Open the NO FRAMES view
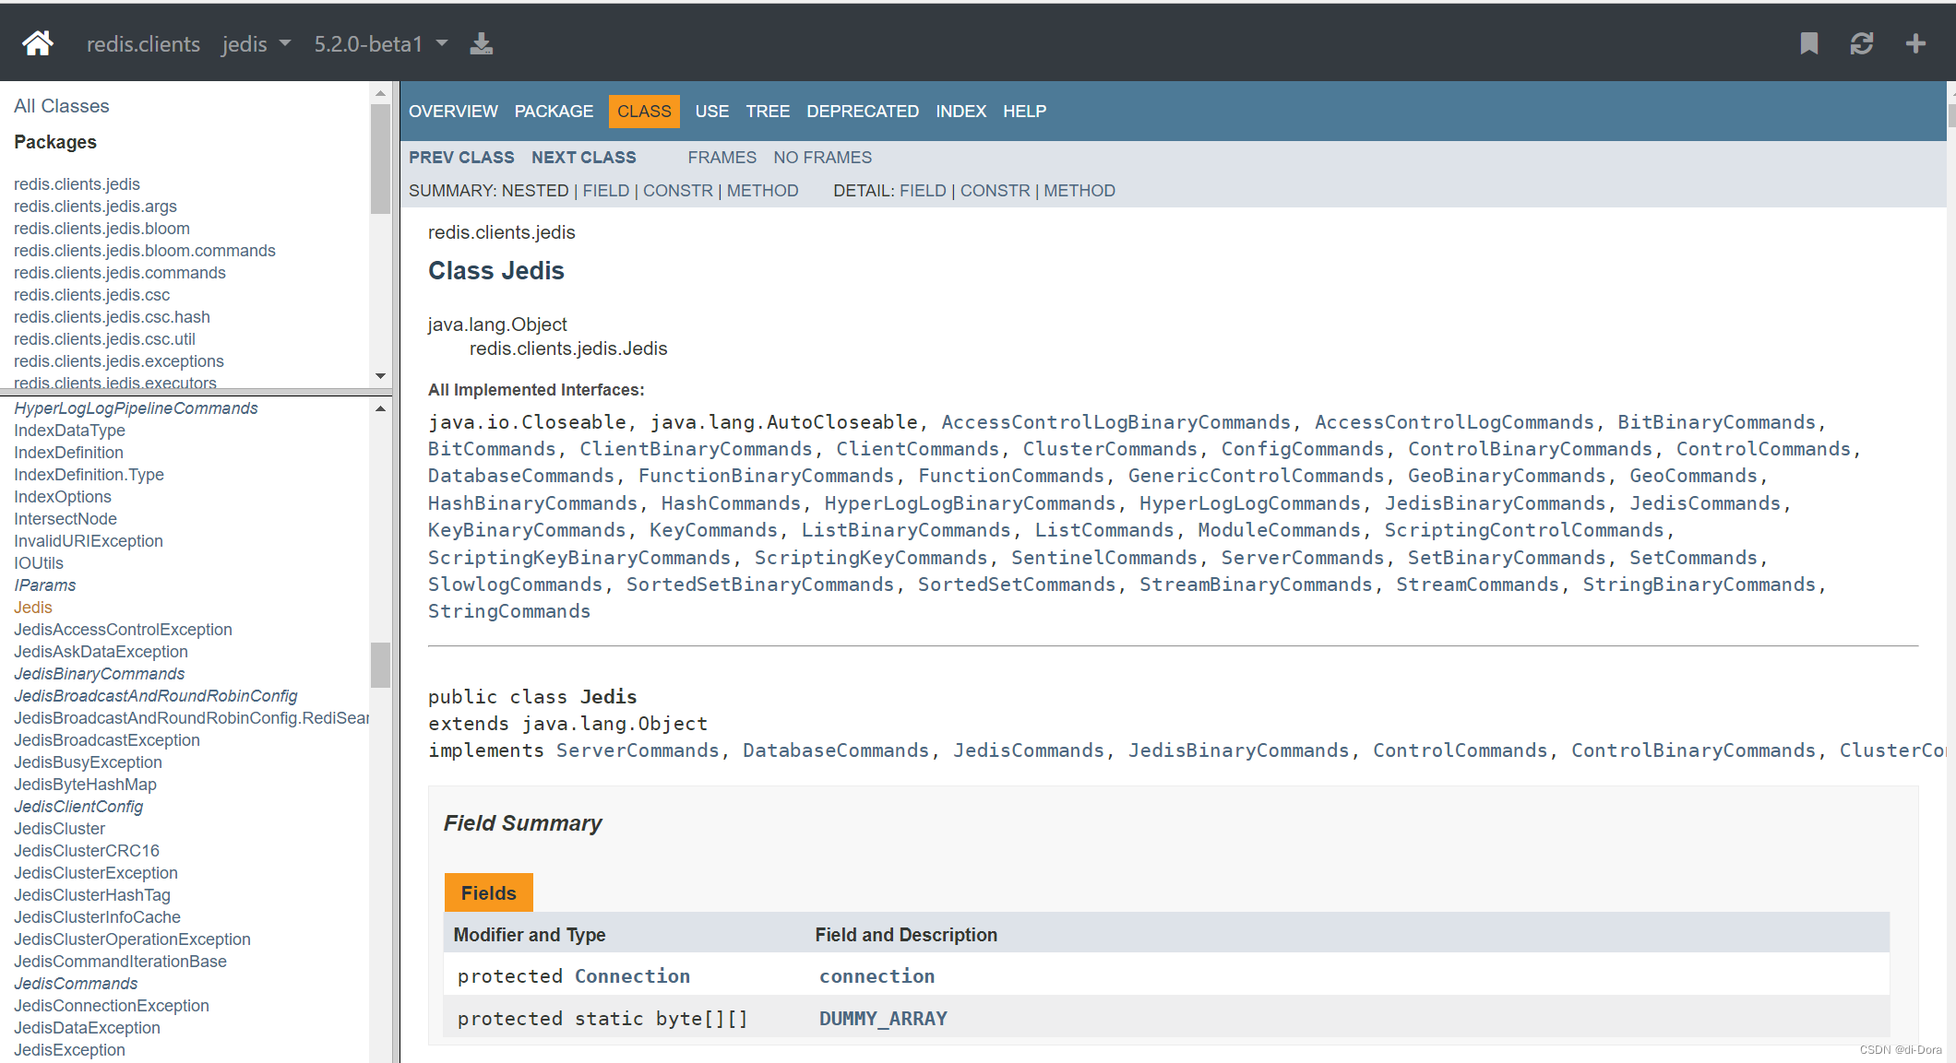This screenshot has width=1956, height=1063. tap(822, 157)
